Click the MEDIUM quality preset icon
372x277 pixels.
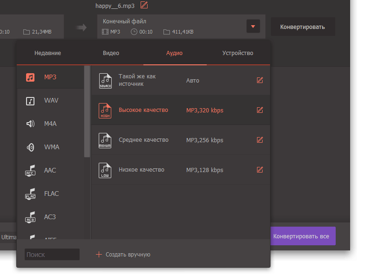105,140
